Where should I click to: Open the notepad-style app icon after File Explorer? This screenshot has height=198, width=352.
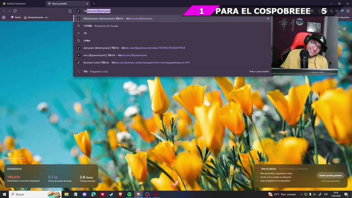(75, 194)
